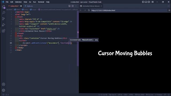Viewport: 171px width, 96px height.
Task: Click the unsaved dot on index.html tab
Action: (x=21, y=6)
